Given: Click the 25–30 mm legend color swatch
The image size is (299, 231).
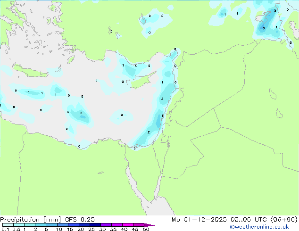Looking at the screenshot, I should (95, 225).
